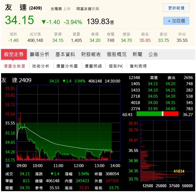Image resolution: width=196 pixels, height=193 pixels.
Task: Click the 上市 market label
Action: point(67,9)
